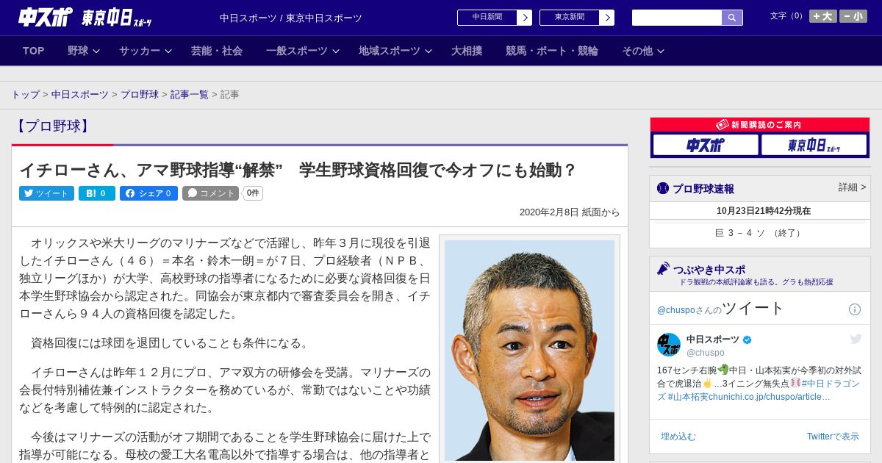Viewport: 882px width, 463px height.
Task: Click 新聞購読のご案内 banner header
Action: point(760,125)
